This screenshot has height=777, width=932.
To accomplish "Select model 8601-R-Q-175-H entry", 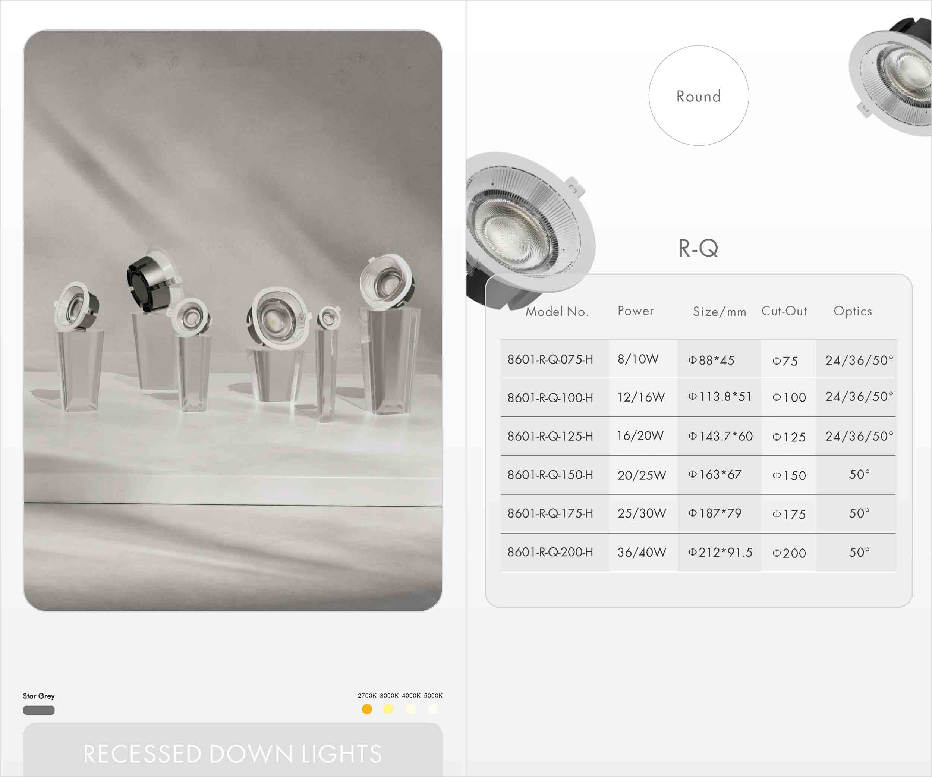I will (550, 514).
